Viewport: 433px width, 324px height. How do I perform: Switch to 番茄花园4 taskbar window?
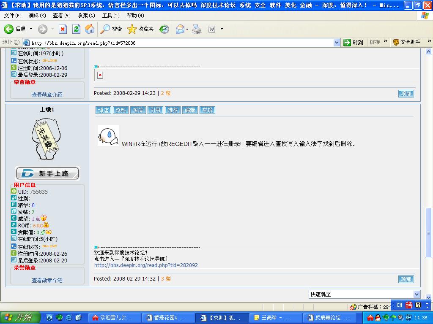coord(168,318)
